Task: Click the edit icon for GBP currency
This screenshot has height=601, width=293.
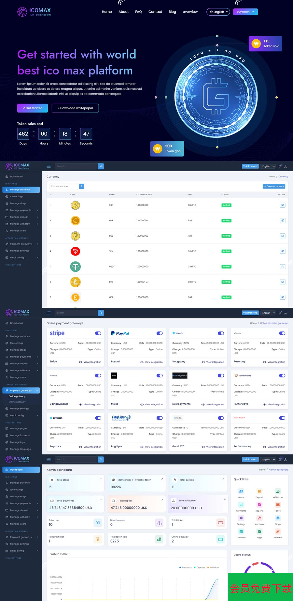Action: click(x=282, y=297)
